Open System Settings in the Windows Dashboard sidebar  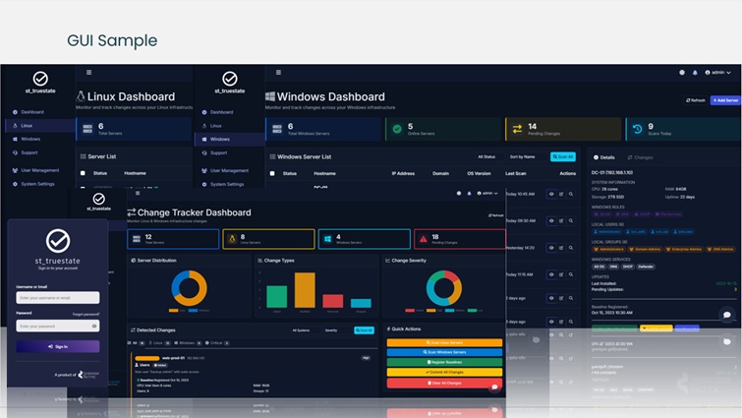(226, 184)
